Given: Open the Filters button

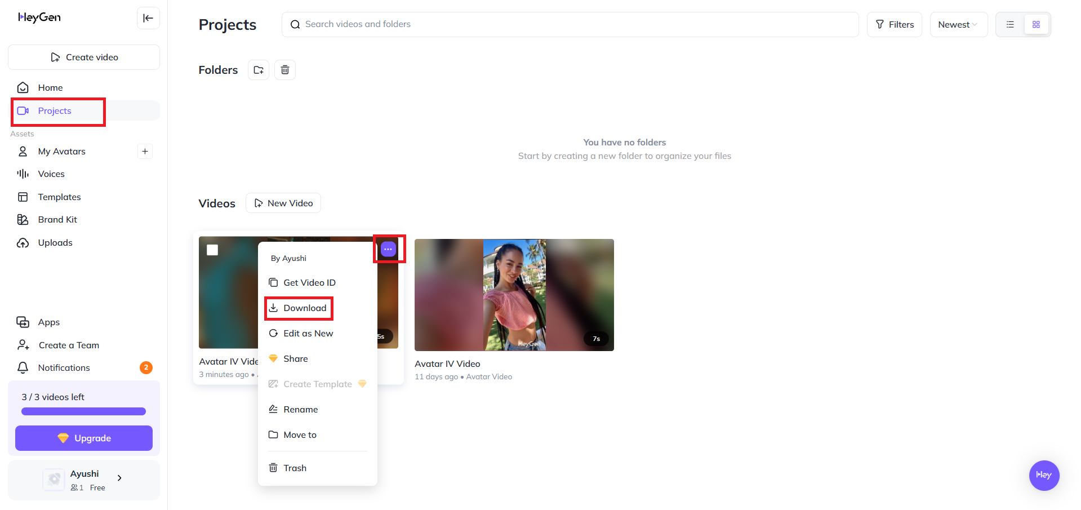Looking at the screenshot, I should 894,25.
